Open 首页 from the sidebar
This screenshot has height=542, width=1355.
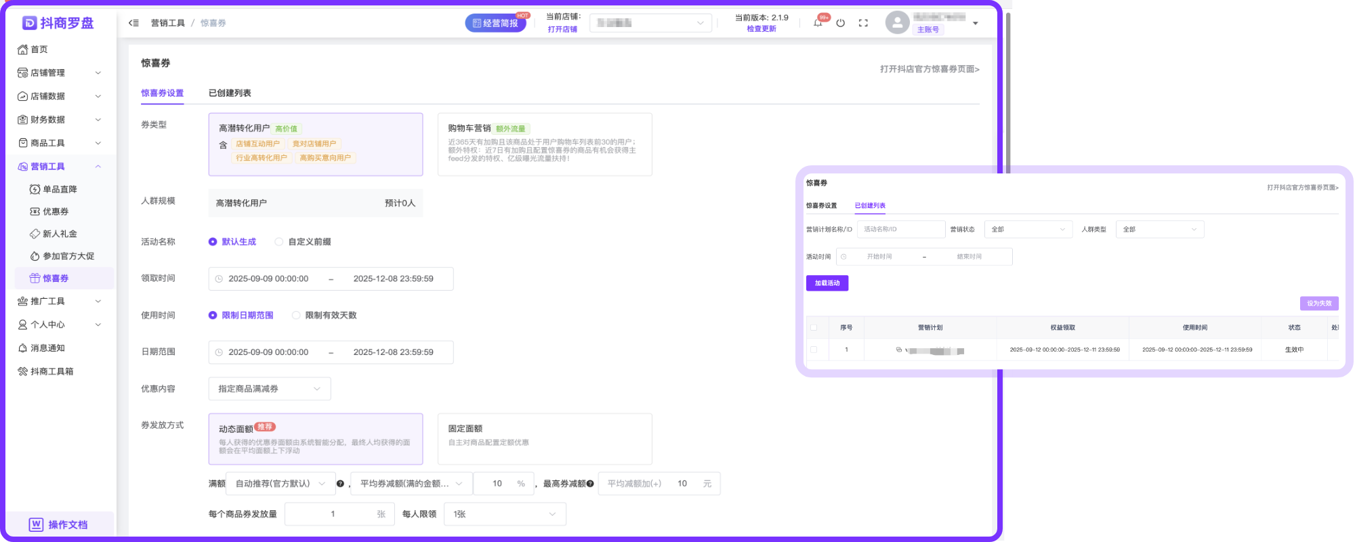pos(39,49)
